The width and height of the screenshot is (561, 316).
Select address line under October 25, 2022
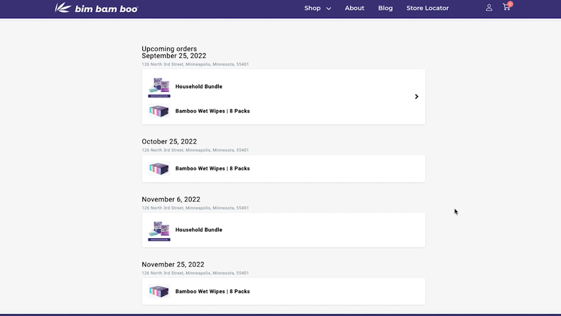tap(195, 150)
